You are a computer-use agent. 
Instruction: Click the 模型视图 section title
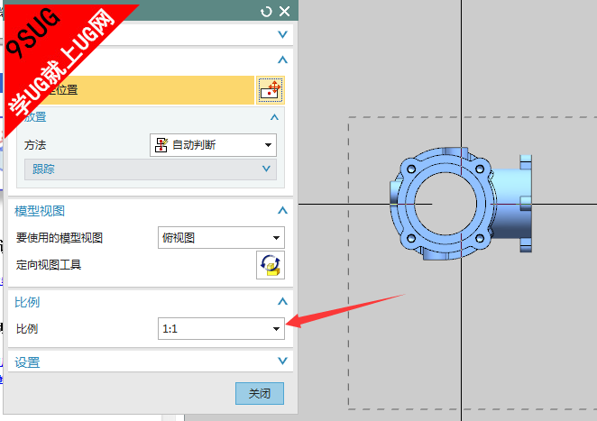(x=40, y=211)
